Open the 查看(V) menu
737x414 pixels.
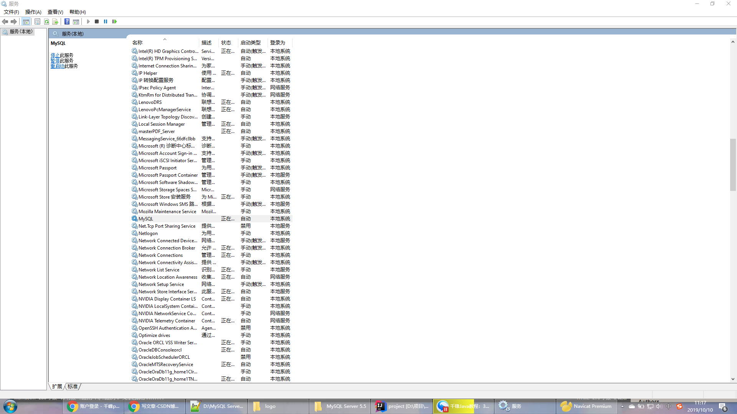tap(55, 12)
